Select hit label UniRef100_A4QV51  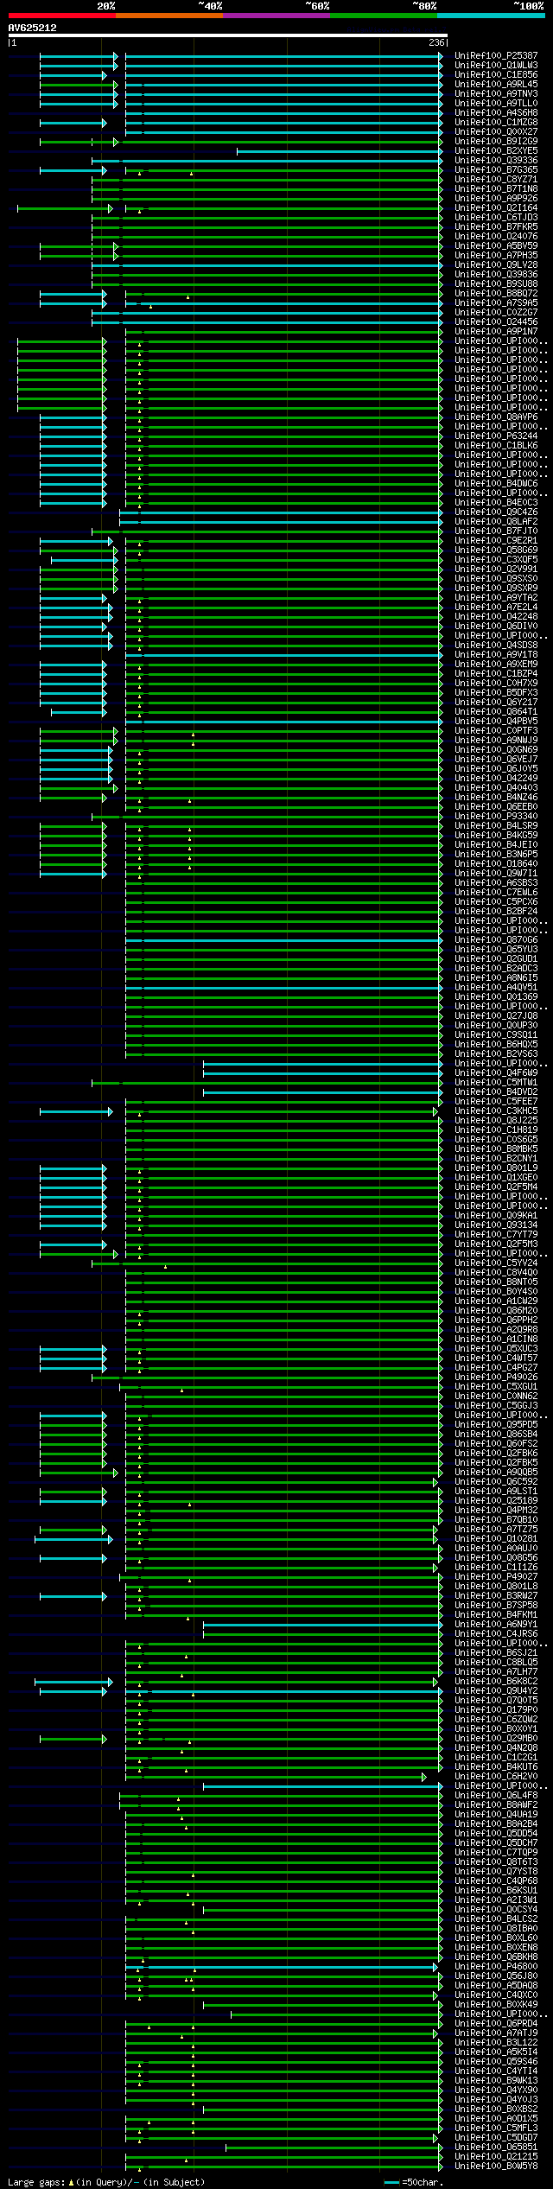coord(496,988)
